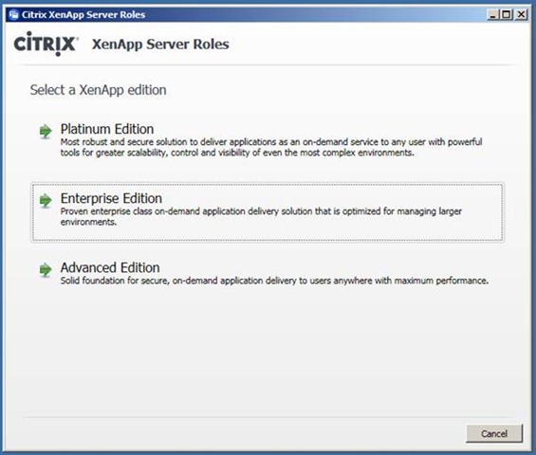Click the 'Select a XenApp edition' heading

pos(99,90)
